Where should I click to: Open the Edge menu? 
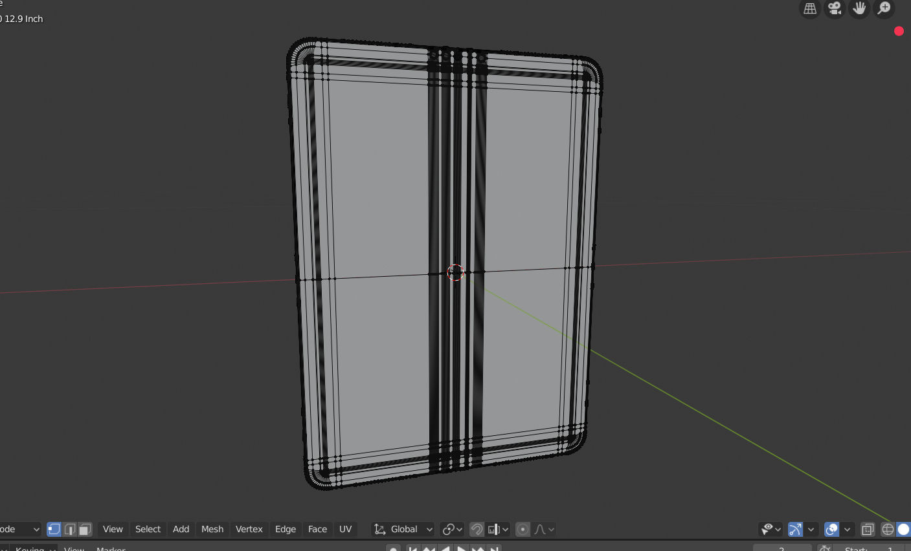(x=286, y=529)
